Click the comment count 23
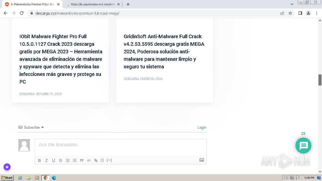This screenshot has width=322, height=181. coord(303,134)
